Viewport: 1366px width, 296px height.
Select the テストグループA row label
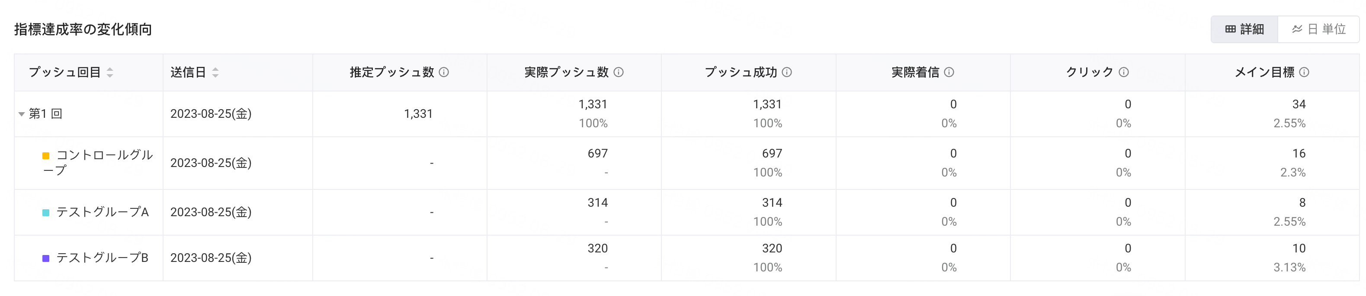(103, 212)
